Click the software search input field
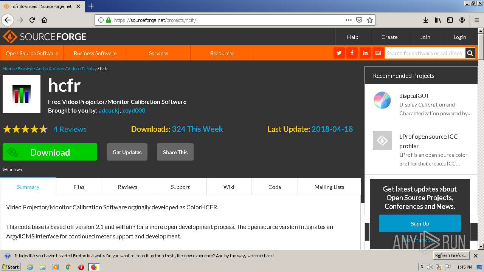 tap(425, 53)
